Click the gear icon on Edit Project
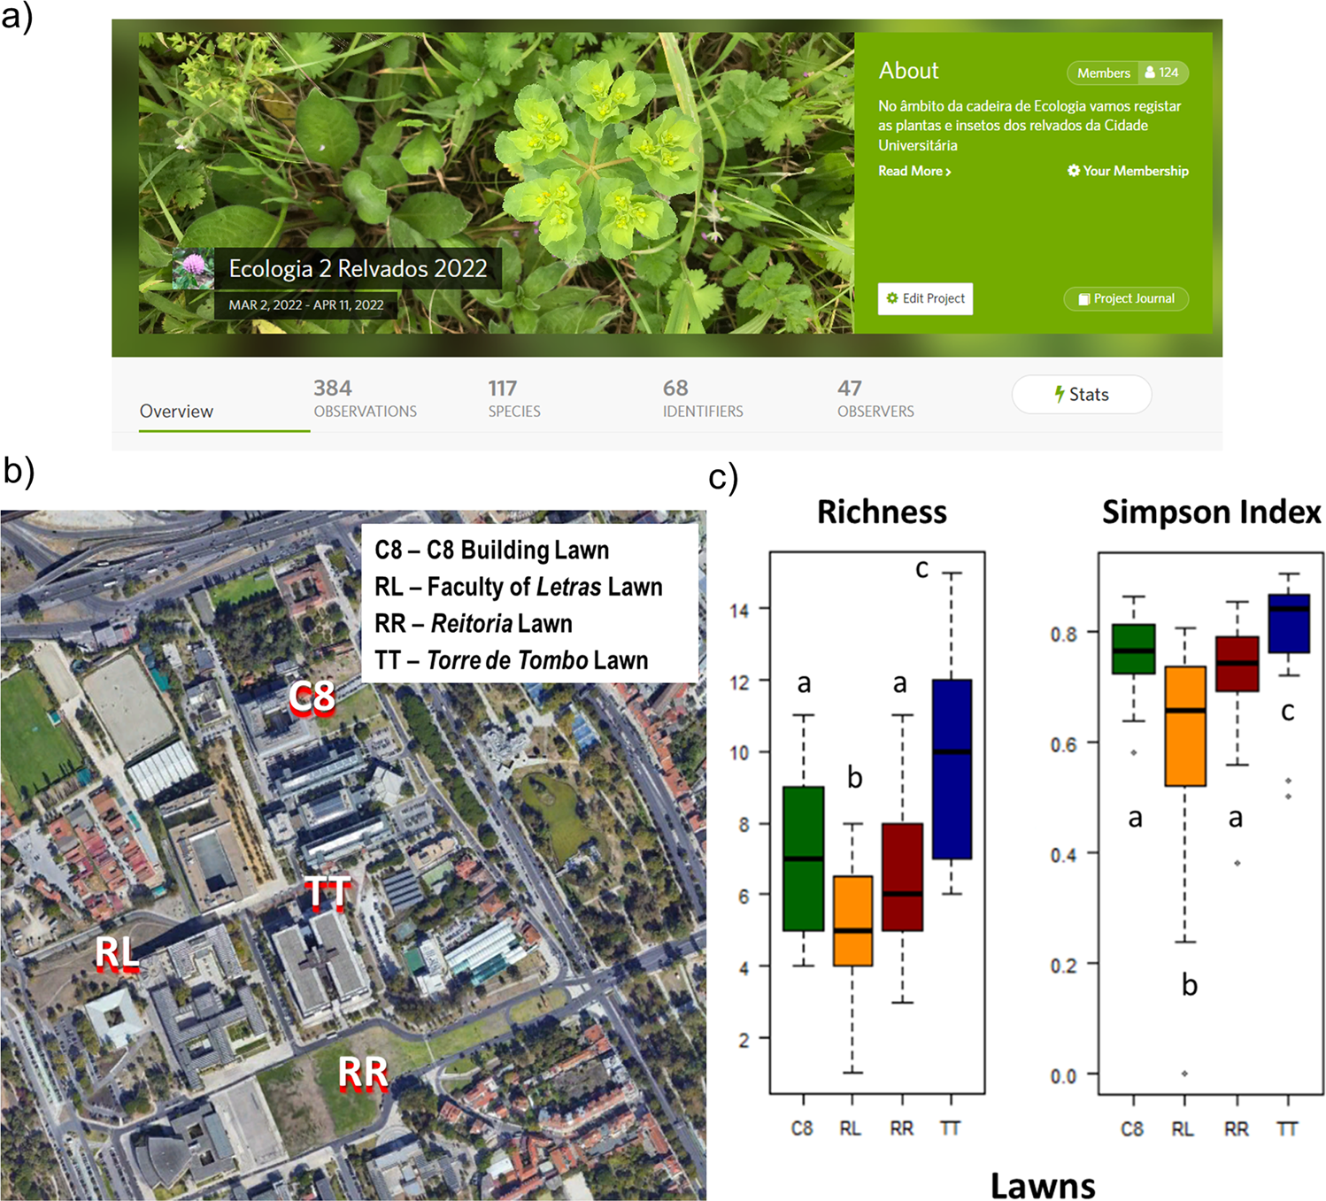The width and height of the screenshot is (1326, 1201). [892, 298]
